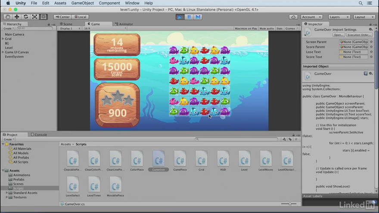Toggle Center pivot mode
This screenshot has height=213, width=379.
pyautogui.click(x=62, y=17)
